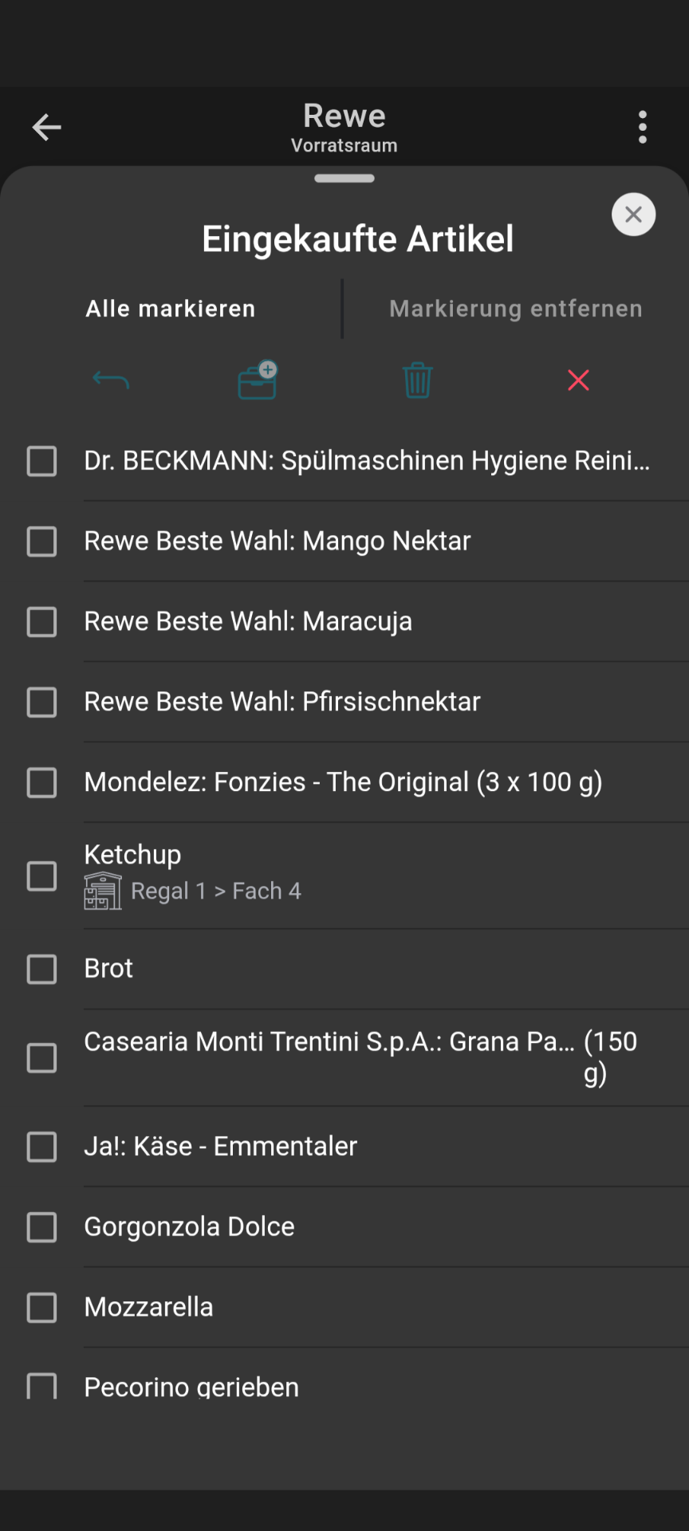Click the red X cancel icon

tap(578, 380)
